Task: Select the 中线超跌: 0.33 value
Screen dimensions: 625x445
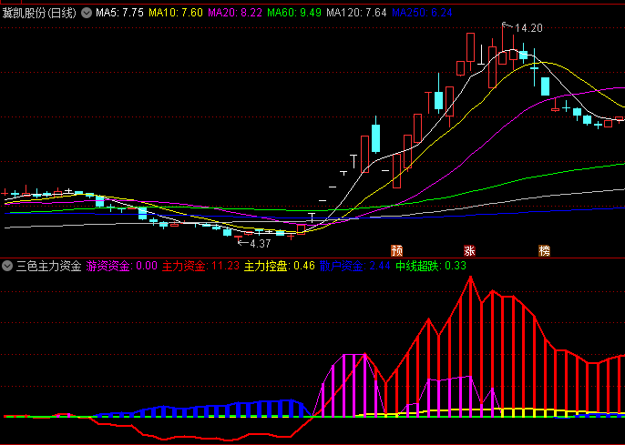Action: tap(431, 266)
